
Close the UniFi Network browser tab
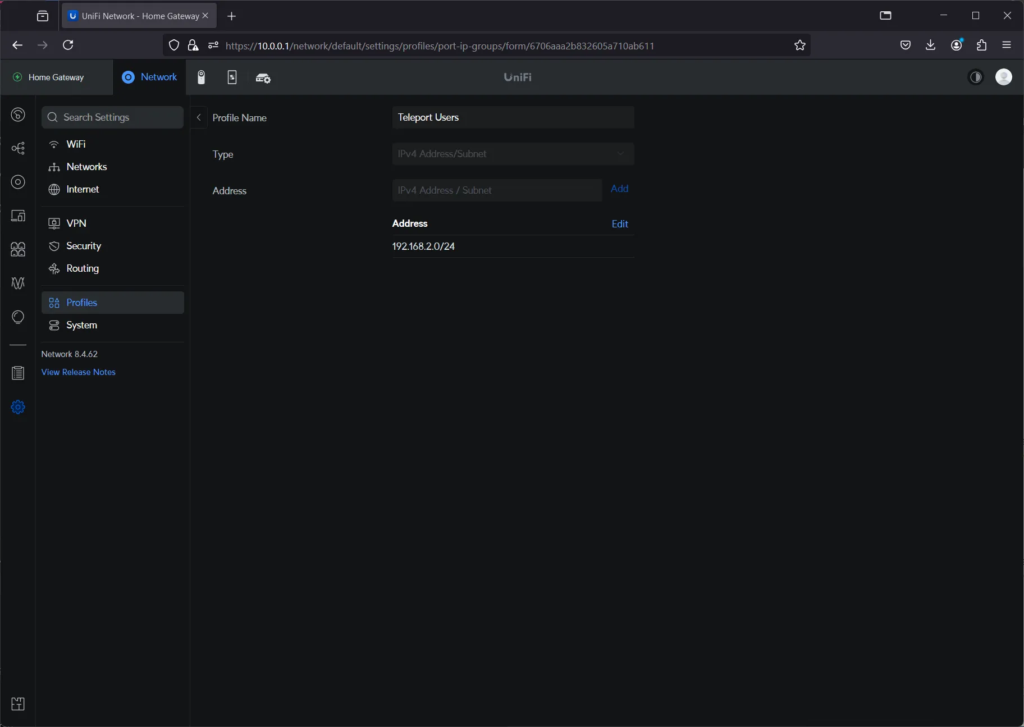click(205, 16)
